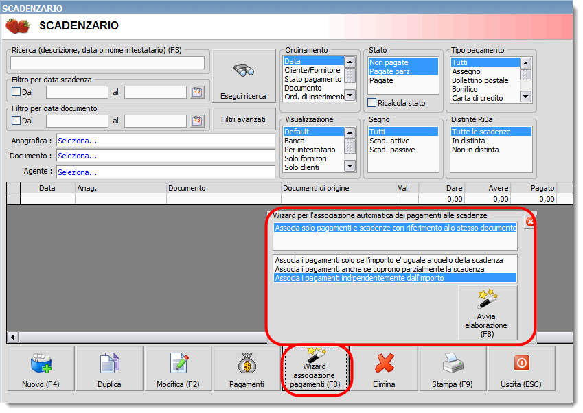Open the Documento Seleziona... selector
This screenshot has height=413, width=583.
pos(165,156)
